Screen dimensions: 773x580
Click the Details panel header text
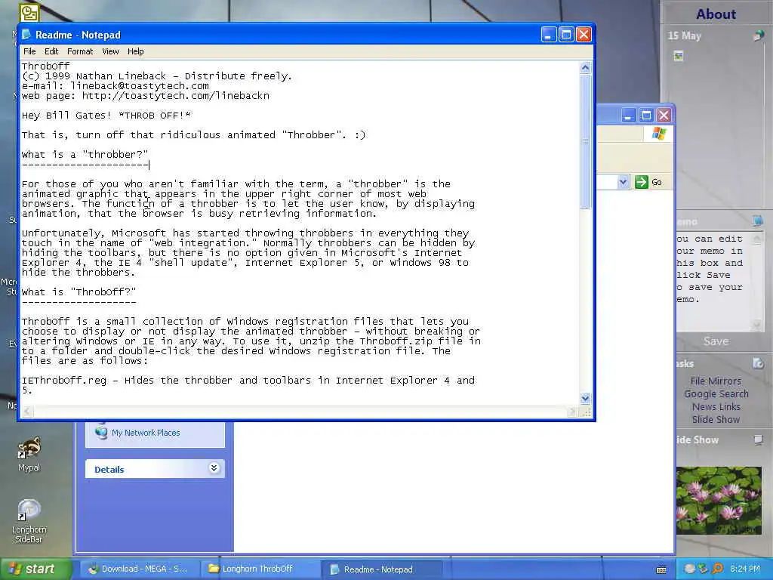click(x=109, y=470)
